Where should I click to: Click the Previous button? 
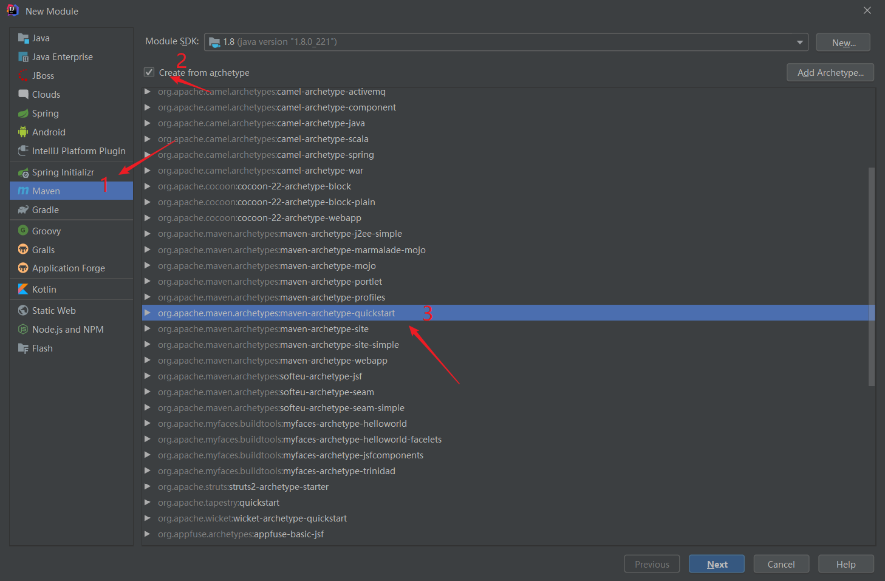coord(652,564)
